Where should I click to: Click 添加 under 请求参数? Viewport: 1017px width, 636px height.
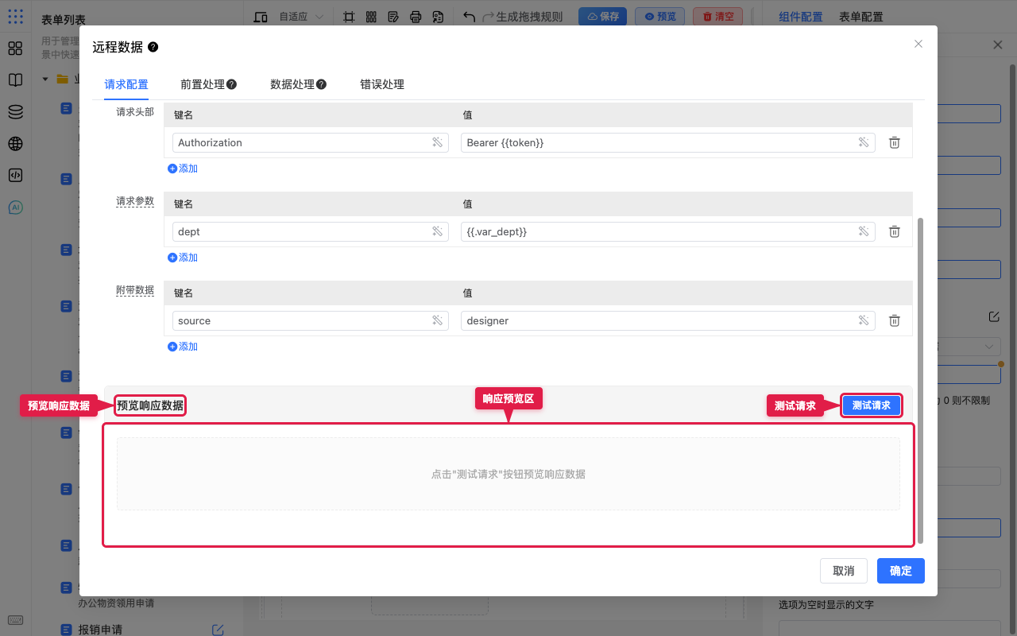[x=183, y=258]
